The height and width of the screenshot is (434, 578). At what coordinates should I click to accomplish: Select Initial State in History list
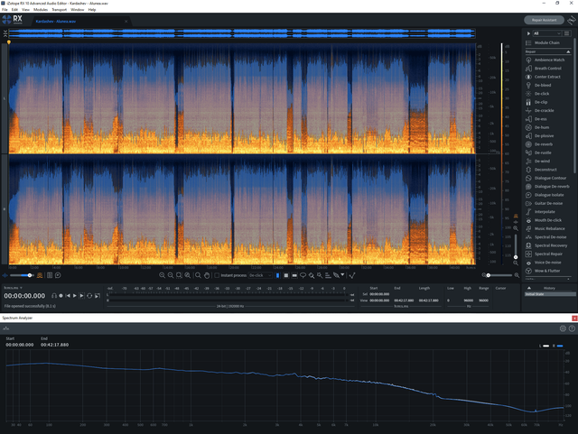550,294
